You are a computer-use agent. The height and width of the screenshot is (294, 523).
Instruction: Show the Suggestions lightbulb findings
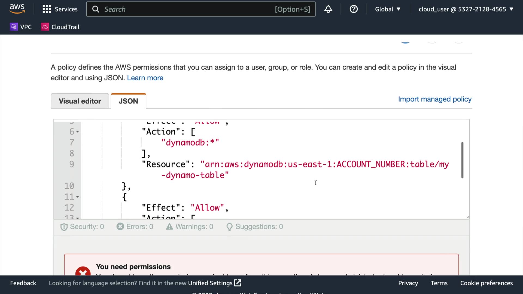[x=229, y=227]
